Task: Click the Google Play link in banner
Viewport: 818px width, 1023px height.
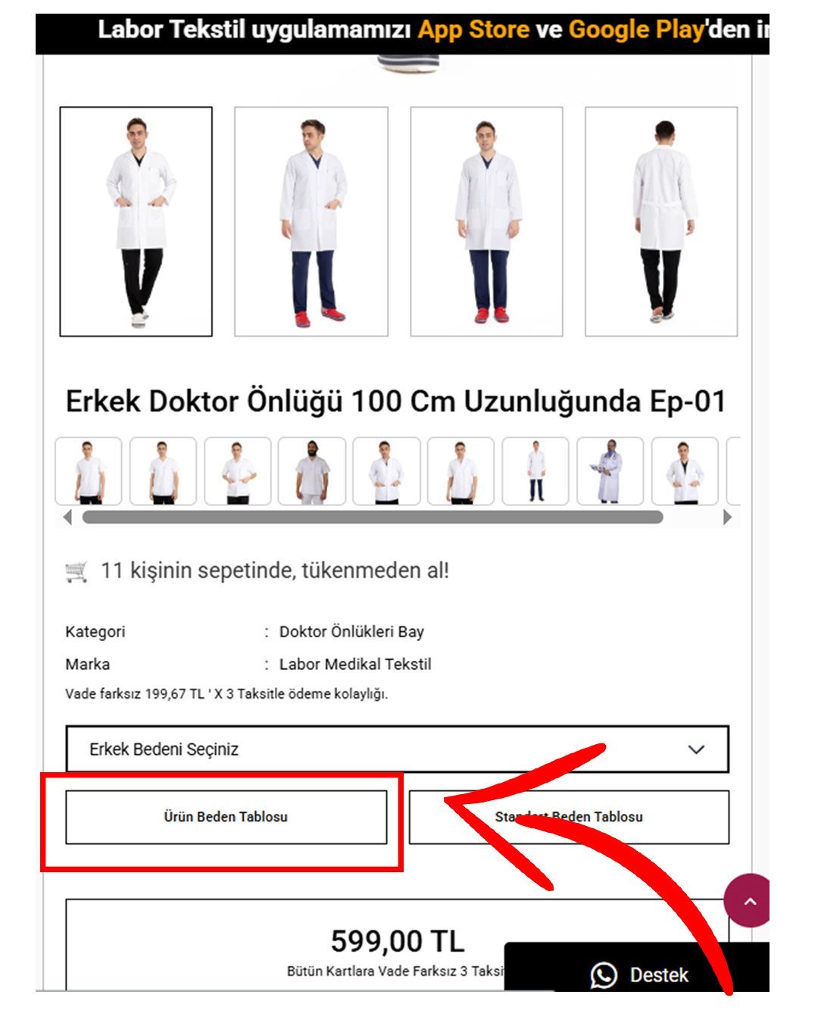Action: [636, 30]
